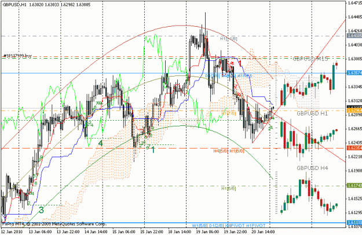Click the 1.63345 price axis value

[355, 86]
